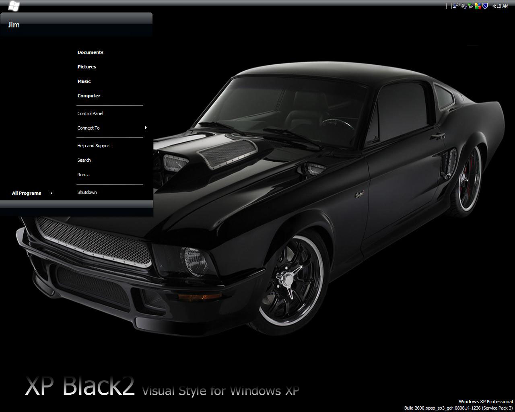Open the Connect To menu entry
Viewport: 515px width, 412px height.
coord(89,128)
